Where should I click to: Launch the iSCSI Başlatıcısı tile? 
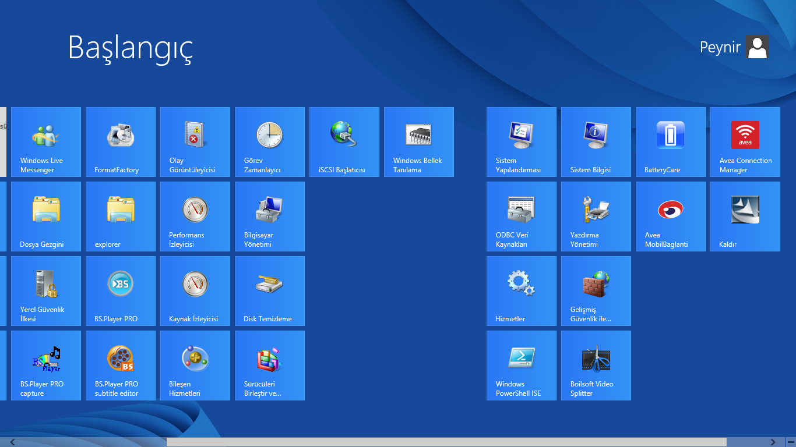pos(344,142)
